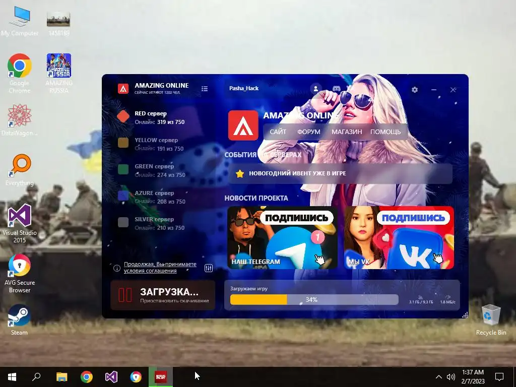Open the НАШ TELEGRAM news card
Screen dimensions: 516x387
click(282, 238)
